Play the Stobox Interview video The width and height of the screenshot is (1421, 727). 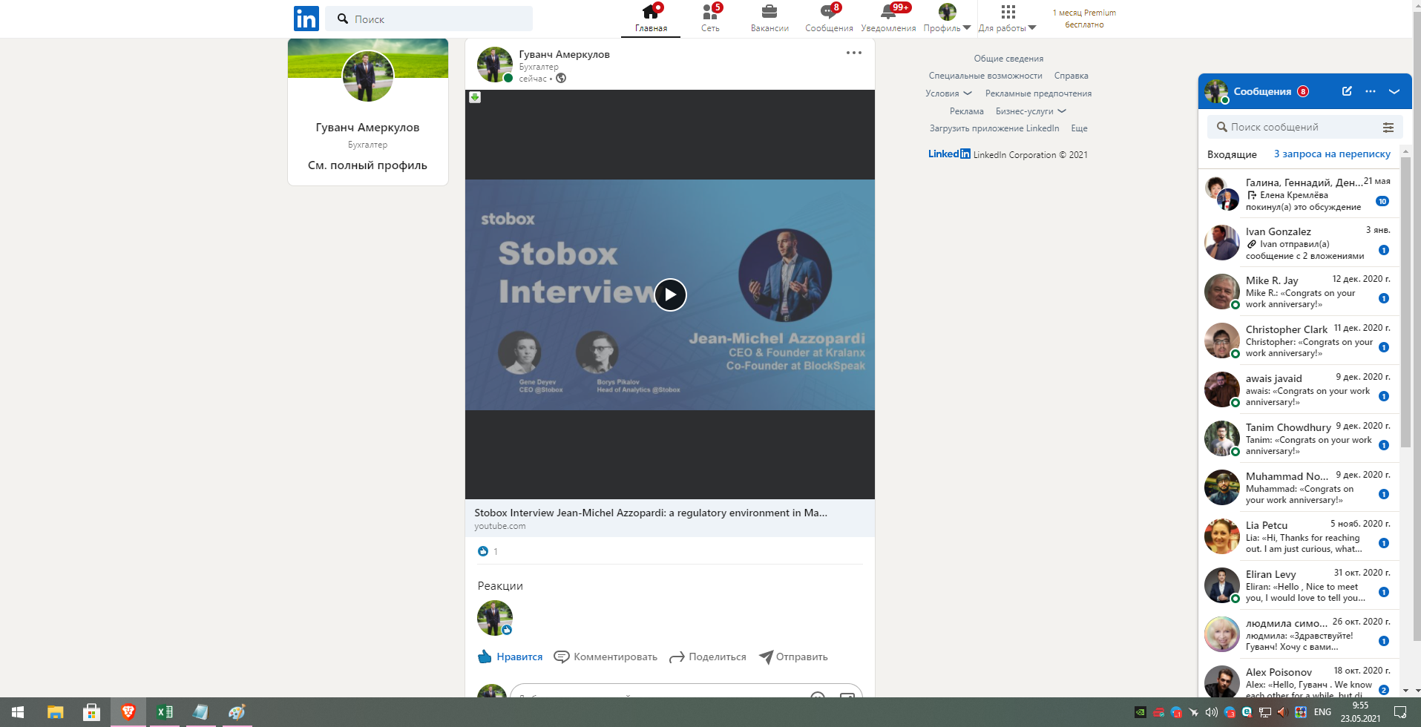pyautogui.click(x=670, y=295)
